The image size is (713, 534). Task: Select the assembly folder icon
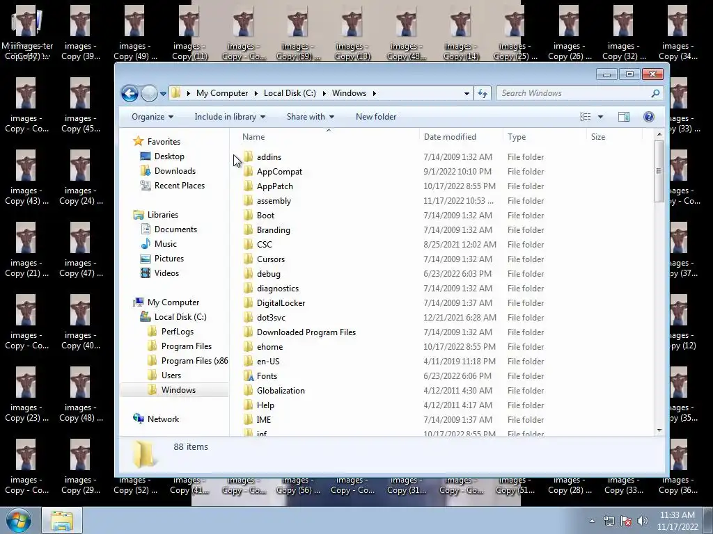(x=249, y=200)
